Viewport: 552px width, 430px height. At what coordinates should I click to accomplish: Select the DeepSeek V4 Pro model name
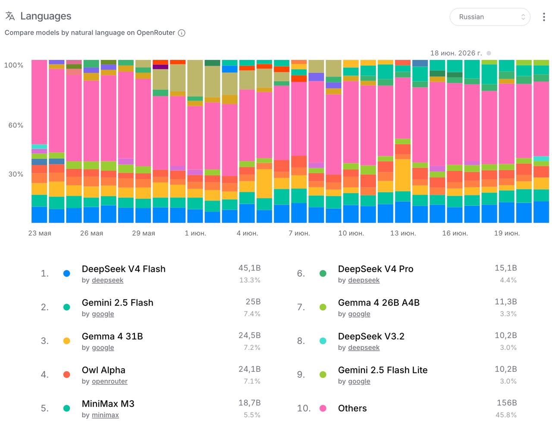point(376,269)
